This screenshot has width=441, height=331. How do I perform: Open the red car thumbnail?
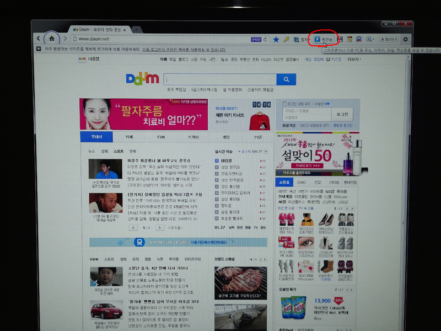[106, 311]
